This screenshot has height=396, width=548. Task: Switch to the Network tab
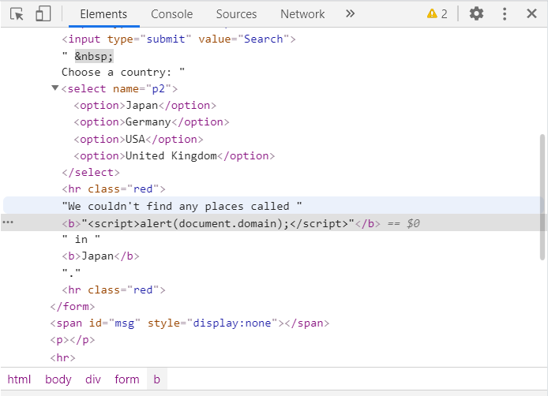pos(302,14)
